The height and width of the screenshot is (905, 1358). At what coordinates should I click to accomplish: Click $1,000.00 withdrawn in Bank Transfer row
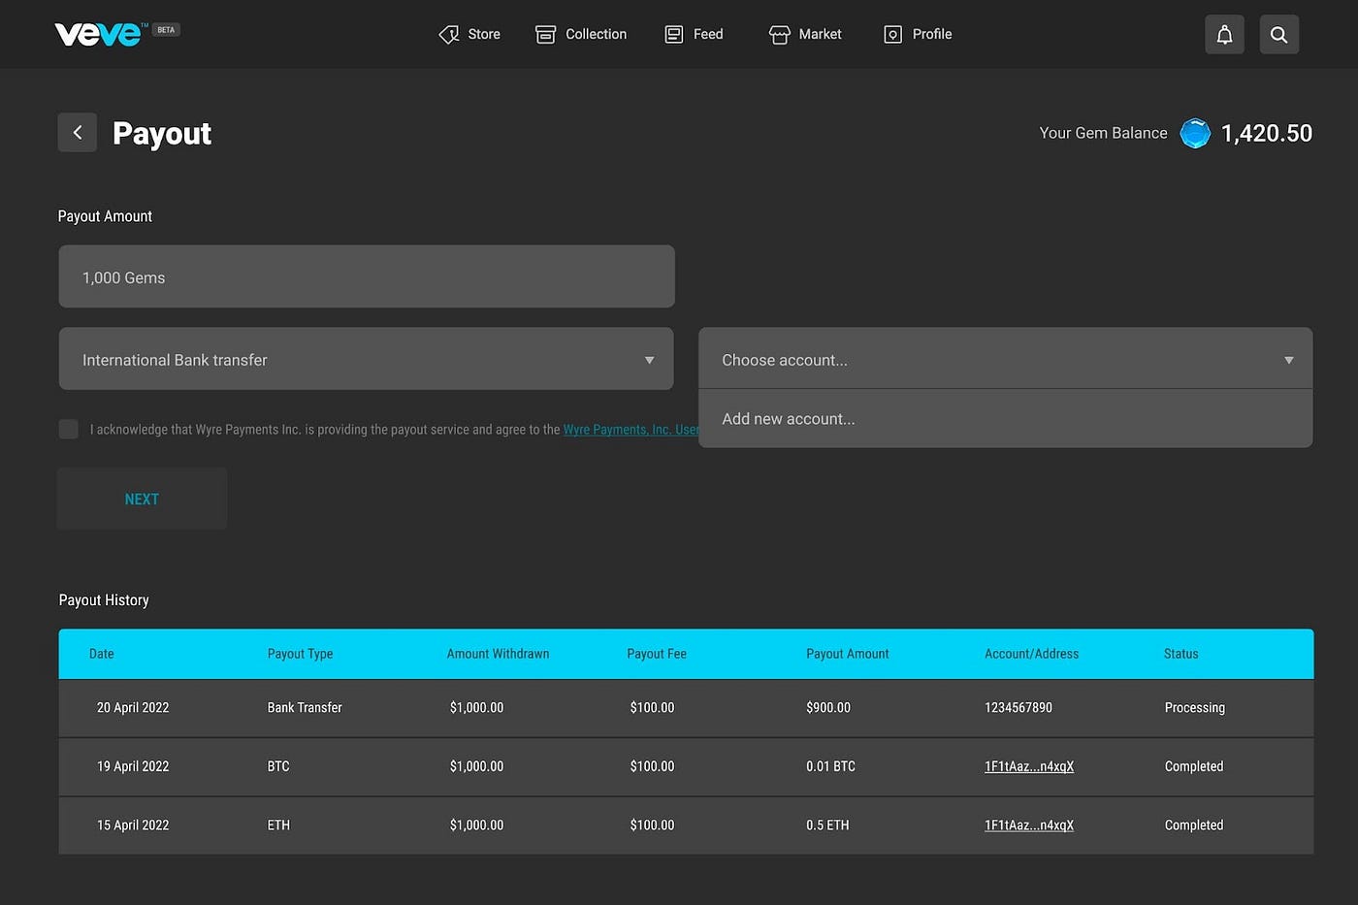pos(476,708)
